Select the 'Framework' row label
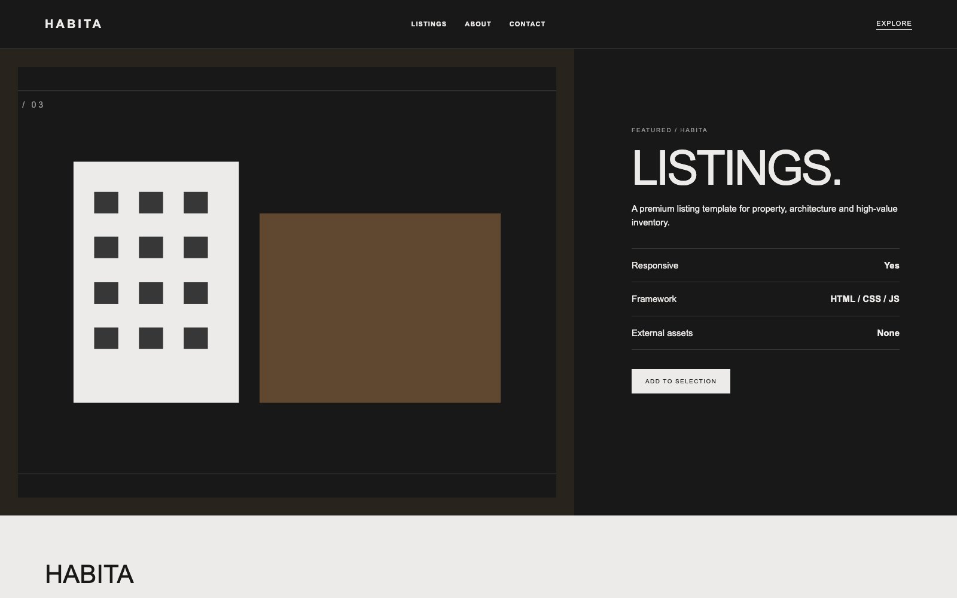The width and height of the screenshot is (957, 598). (654, 299)
